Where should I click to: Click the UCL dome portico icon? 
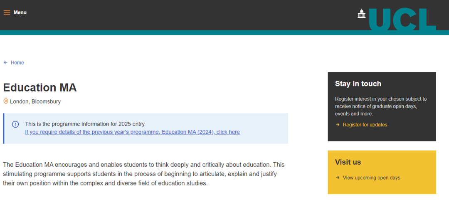(x=362, y=13)
